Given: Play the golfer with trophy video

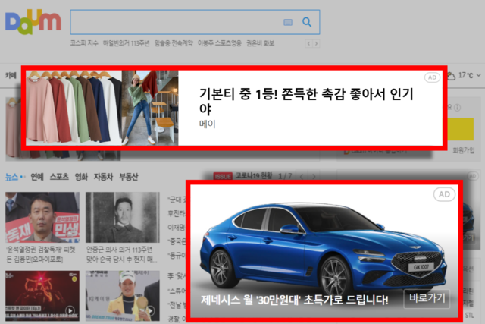Looking at the screenshot, I should pos(123,296).
